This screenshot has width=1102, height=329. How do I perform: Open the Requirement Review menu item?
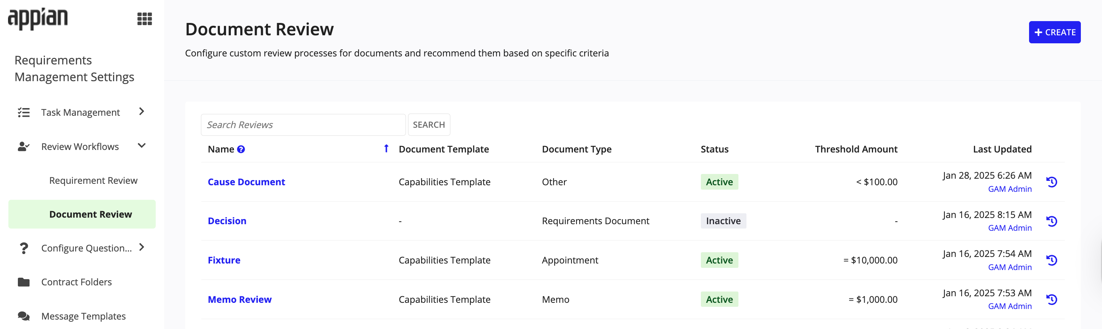[93, 181]
